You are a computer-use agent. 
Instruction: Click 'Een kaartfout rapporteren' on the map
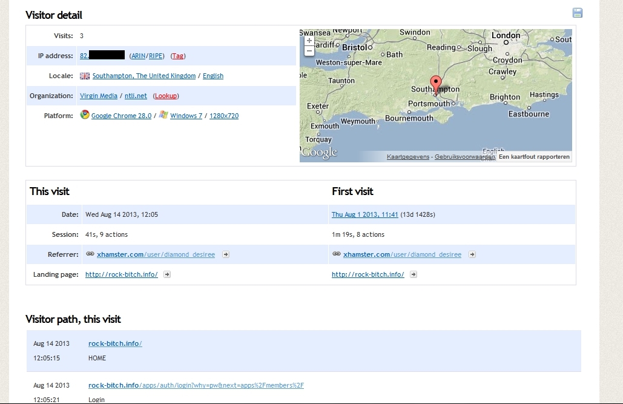(533, 157)
